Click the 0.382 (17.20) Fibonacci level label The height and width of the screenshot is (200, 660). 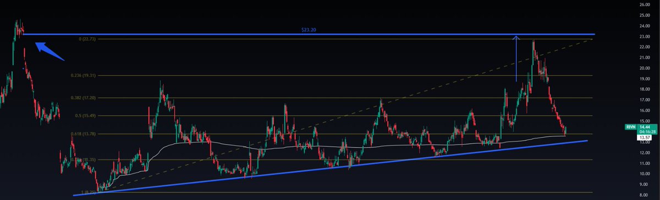83,98
